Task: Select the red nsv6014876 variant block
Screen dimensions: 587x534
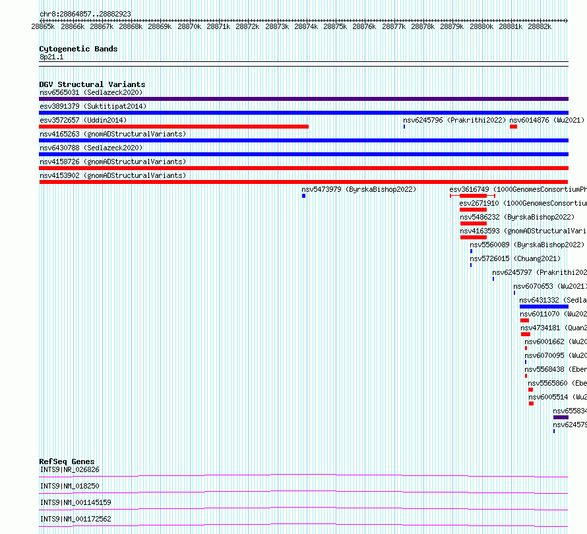Action: pos(513,127)
